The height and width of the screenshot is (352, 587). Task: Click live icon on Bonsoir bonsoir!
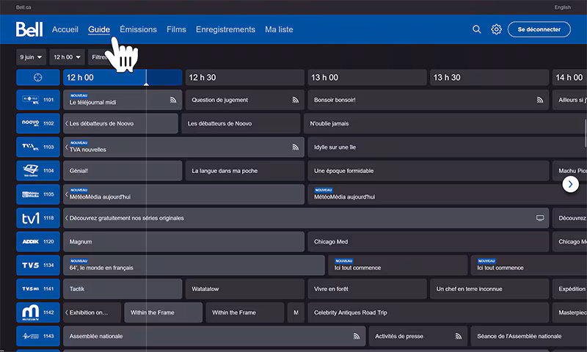[x=540, y=100]
